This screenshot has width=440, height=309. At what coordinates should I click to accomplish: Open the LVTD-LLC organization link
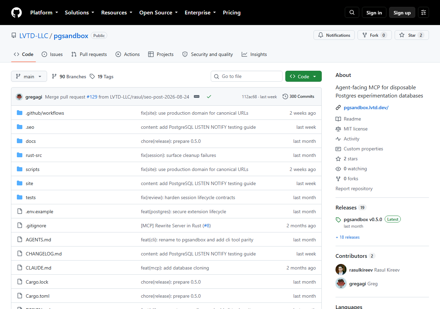[34, 35]
